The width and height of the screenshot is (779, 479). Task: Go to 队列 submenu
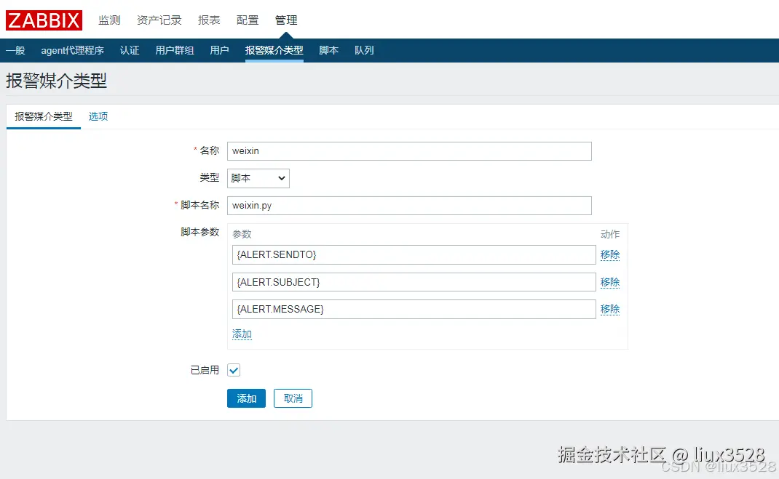[364, 50]
